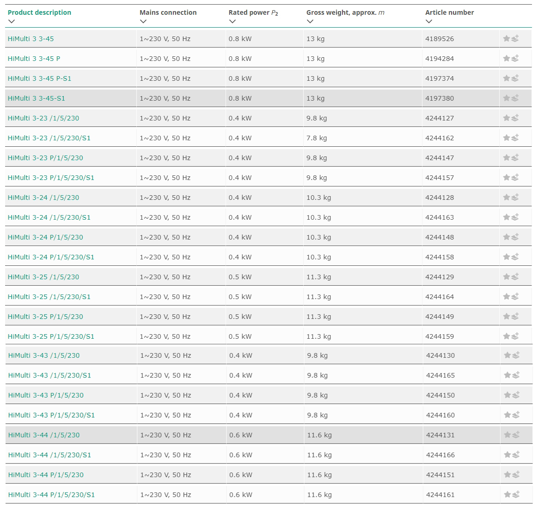Open product link HiMulti 3 3-45 P
The image size is (538, 516).
pyautogui.click(x=34, y=59)
